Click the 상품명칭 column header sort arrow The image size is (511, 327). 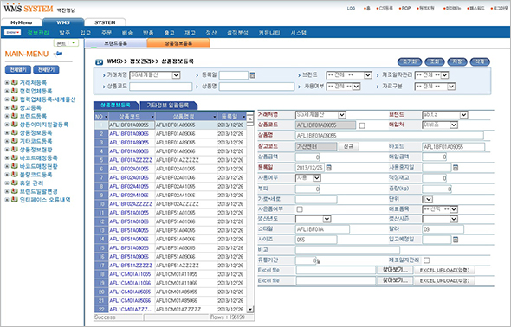coord(215,117)
